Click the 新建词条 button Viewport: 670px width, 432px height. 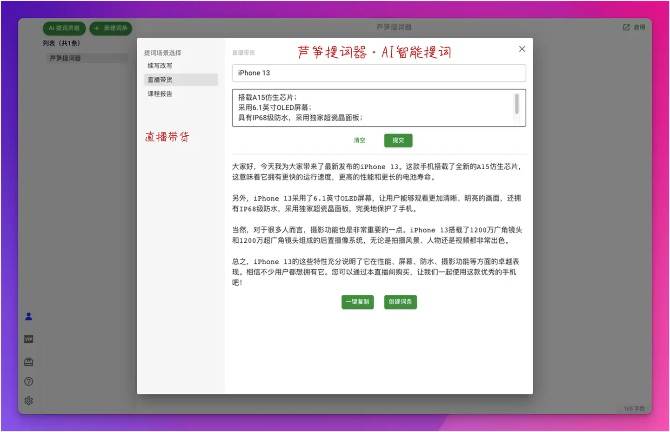coord(111,28)
